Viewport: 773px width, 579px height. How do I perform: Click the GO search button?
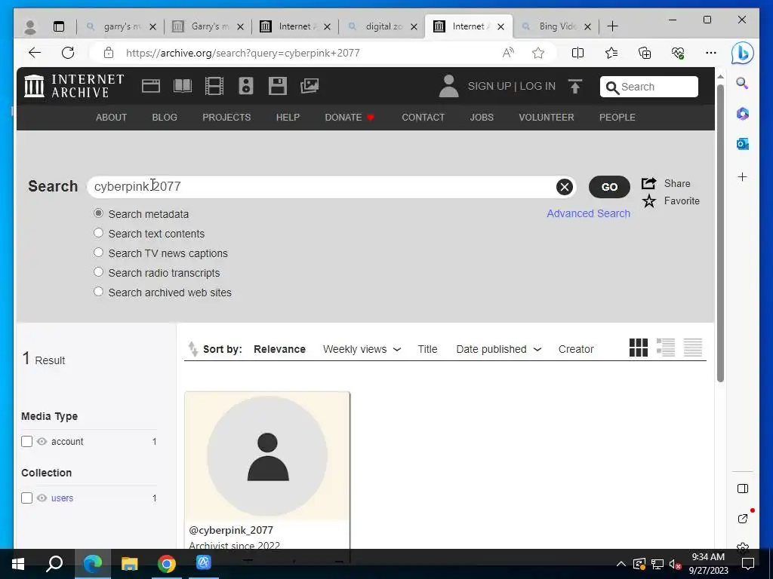coord(609,187)
